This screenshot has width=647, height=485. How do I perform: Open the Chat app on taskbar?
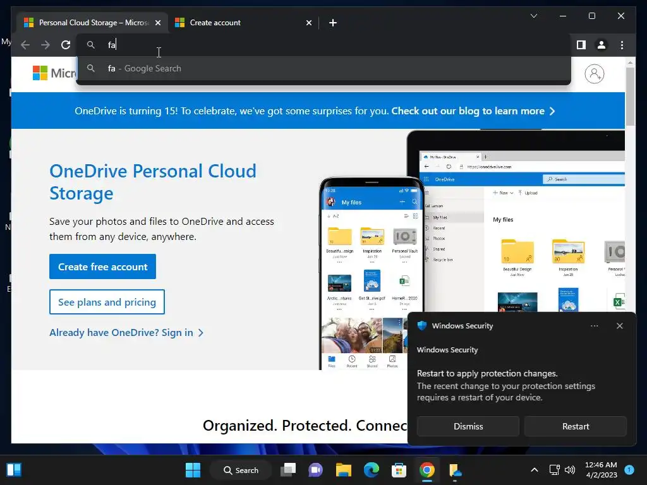(x=316, y=470)
